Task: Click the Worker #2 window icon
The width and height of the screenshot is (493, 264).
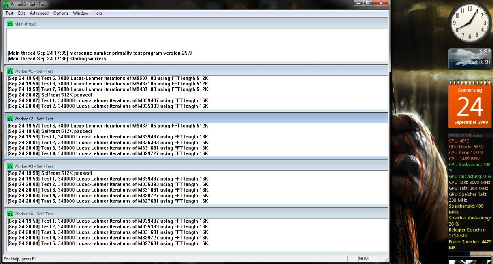Action: point(10,119)
